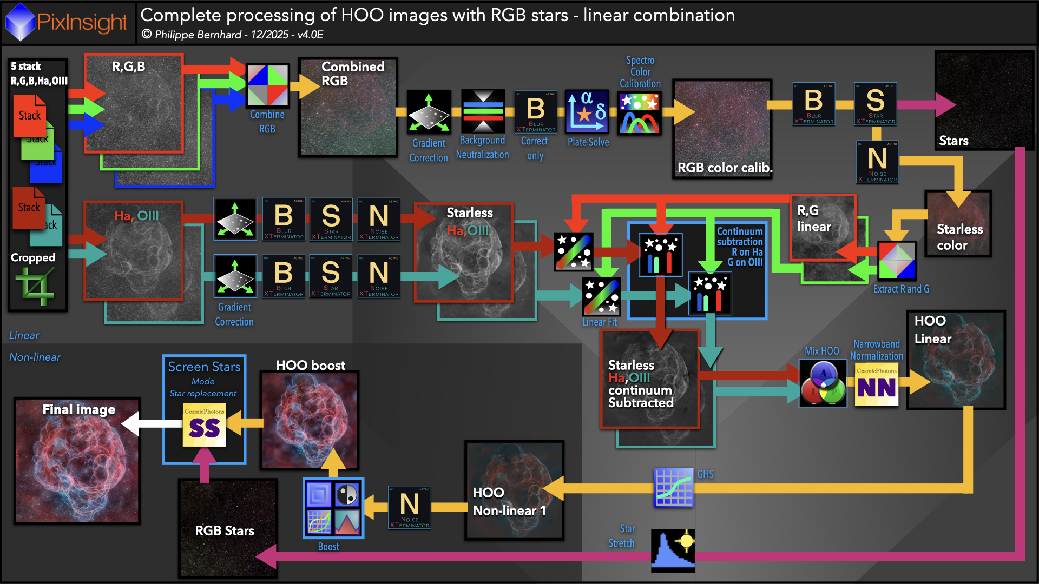Click the Combine RGB channel icon
This screenshot has width=1039, height=584.
coord(267,85)
